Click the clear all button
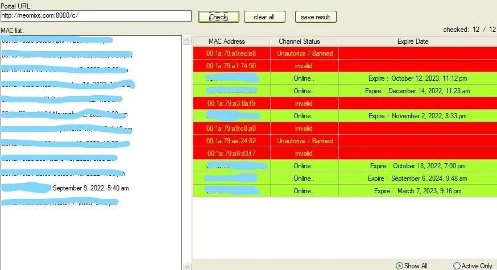The height and width of the screenshot is (270, 497). coord(264,17)
